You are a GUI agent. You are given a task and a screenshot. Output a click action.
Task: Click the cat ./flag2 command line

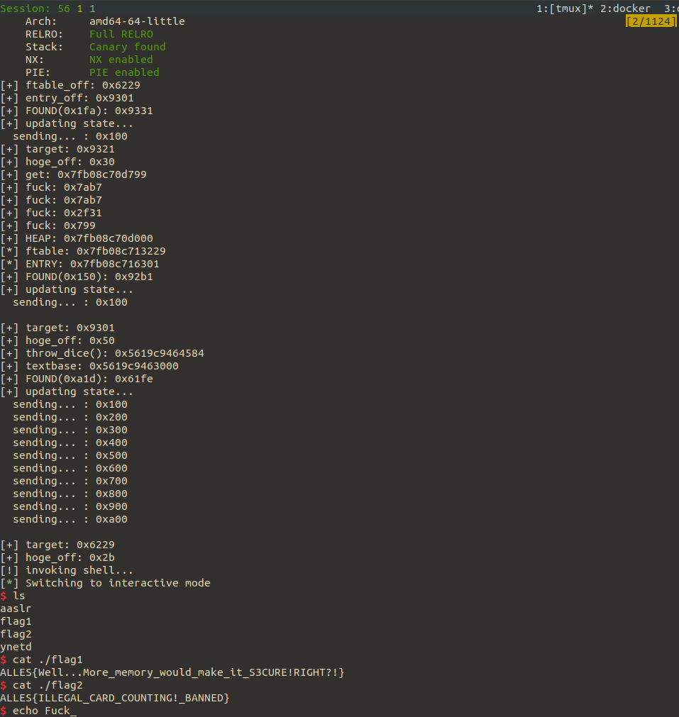43,684
